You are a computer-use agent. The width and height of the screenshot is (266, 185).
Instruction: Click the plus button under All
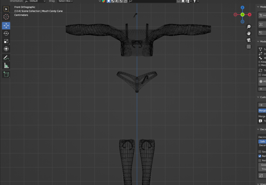(x=262, y=89)
